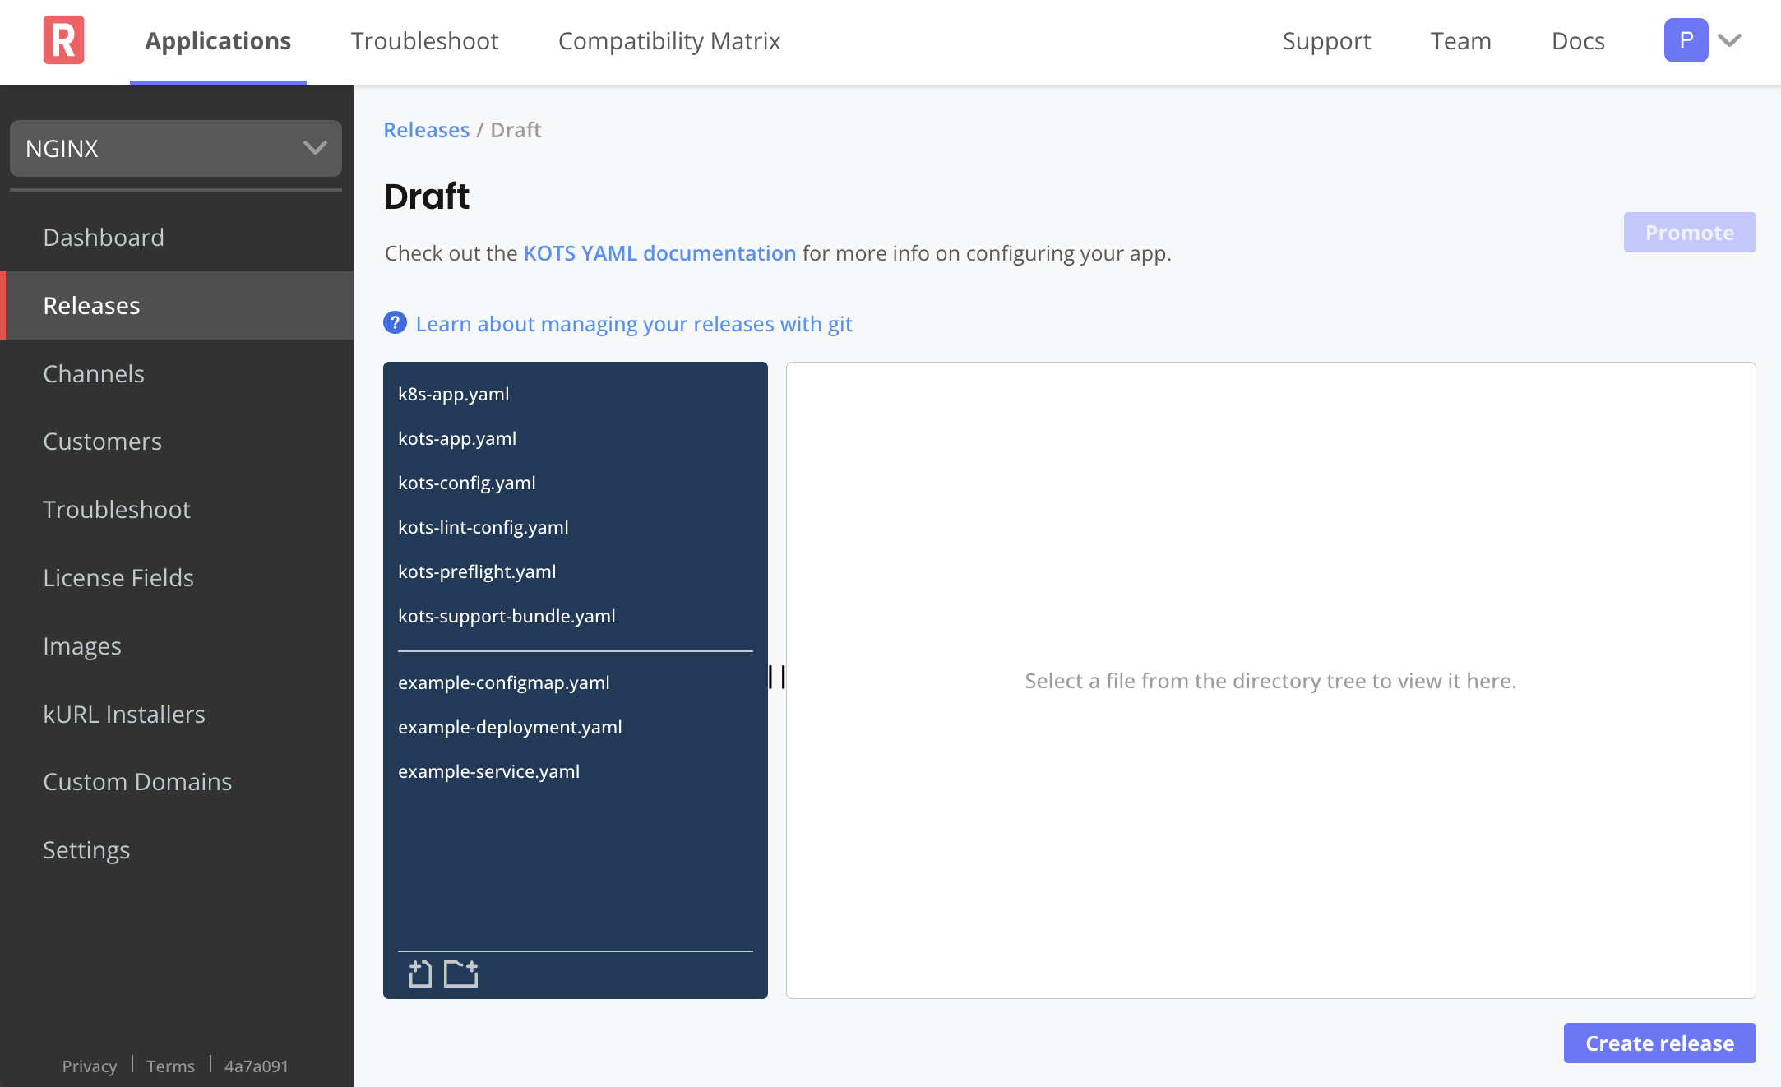Click the help circle icon next to git
This screenshot has width=1781, height=1087.
[395, 323]
